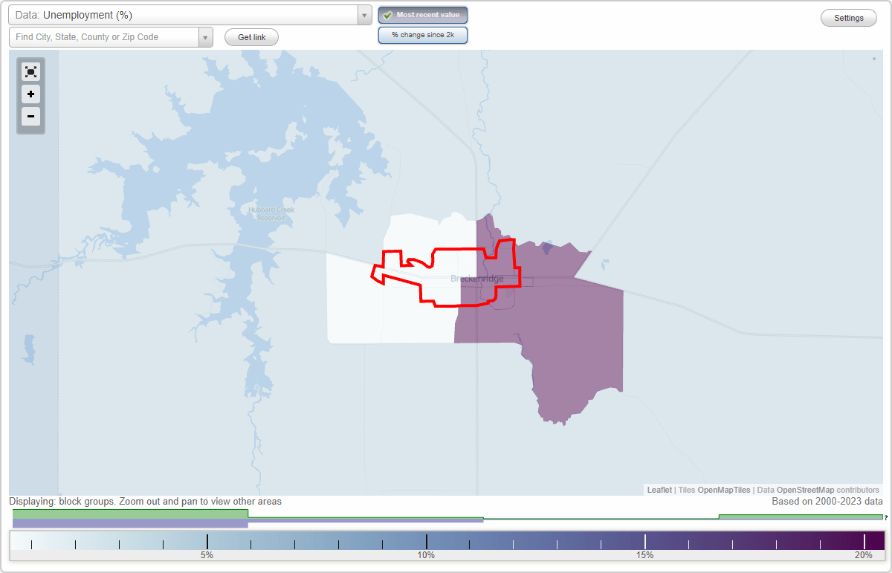Click the fit-map-to-extent icon

click(30, 71)
